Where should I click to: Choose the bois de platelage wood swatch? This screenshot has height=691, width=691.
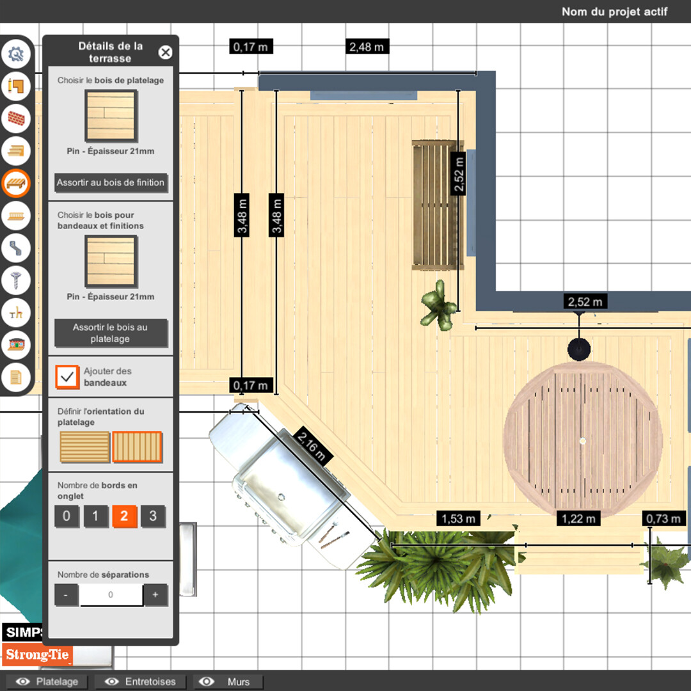tap(111, 116)
